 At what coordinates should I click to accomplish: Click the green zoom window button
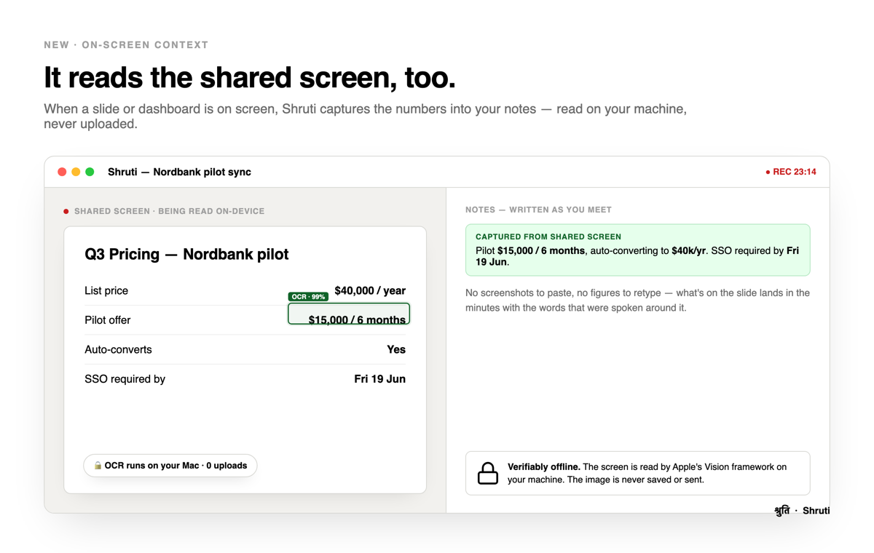pyautogui.click(x=90, y=172)
